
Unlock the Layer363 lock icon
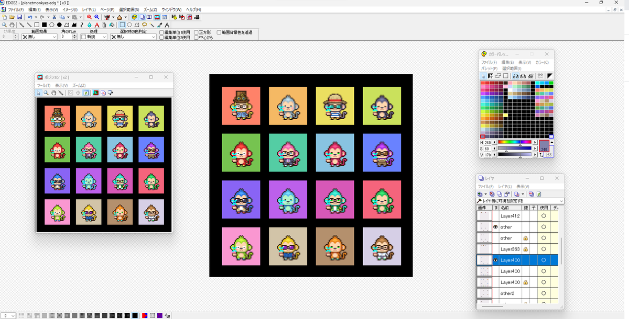pos(525,249)
